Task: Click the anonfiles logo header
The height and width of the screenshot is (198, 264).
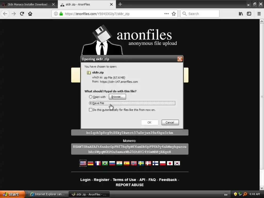Action: [129, 40]
